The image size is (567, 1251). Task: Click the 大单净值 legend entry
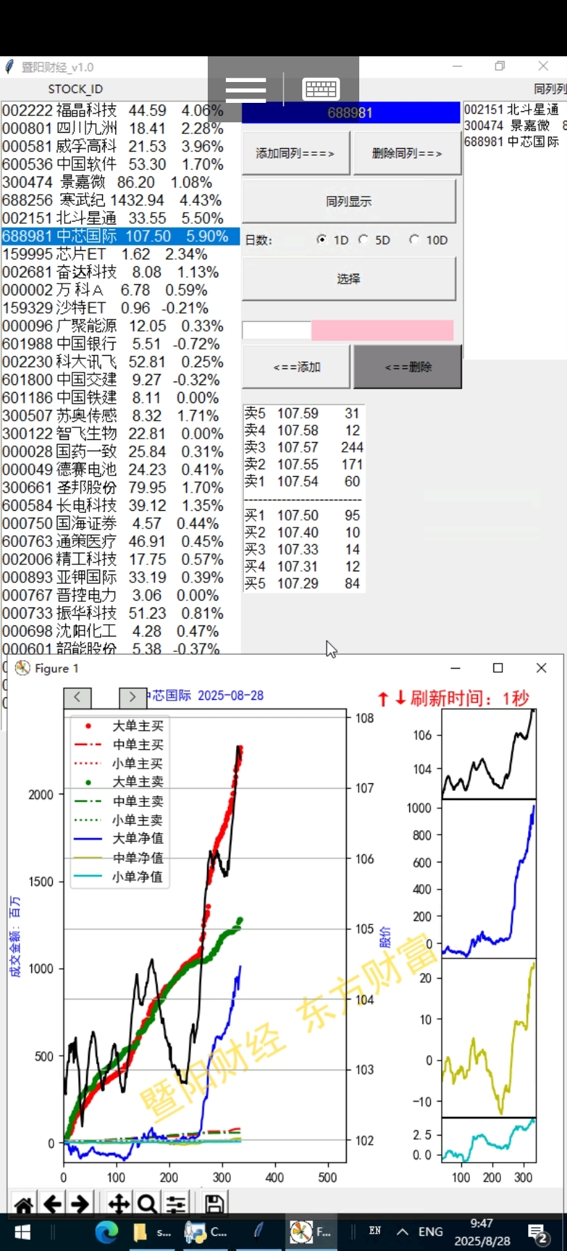point(119,838)
